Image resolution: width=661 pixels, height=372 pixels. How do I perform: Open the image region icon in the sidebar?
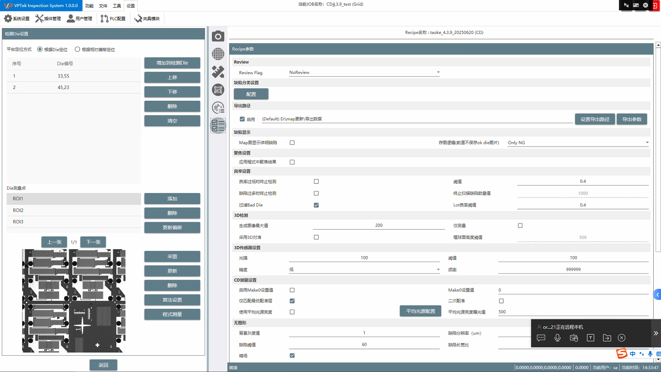pyautogui.click(x=218, y=90)
